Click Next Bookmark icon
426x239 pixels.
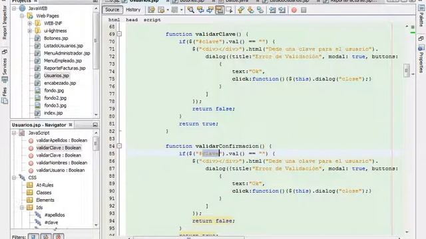click(250, 10)
